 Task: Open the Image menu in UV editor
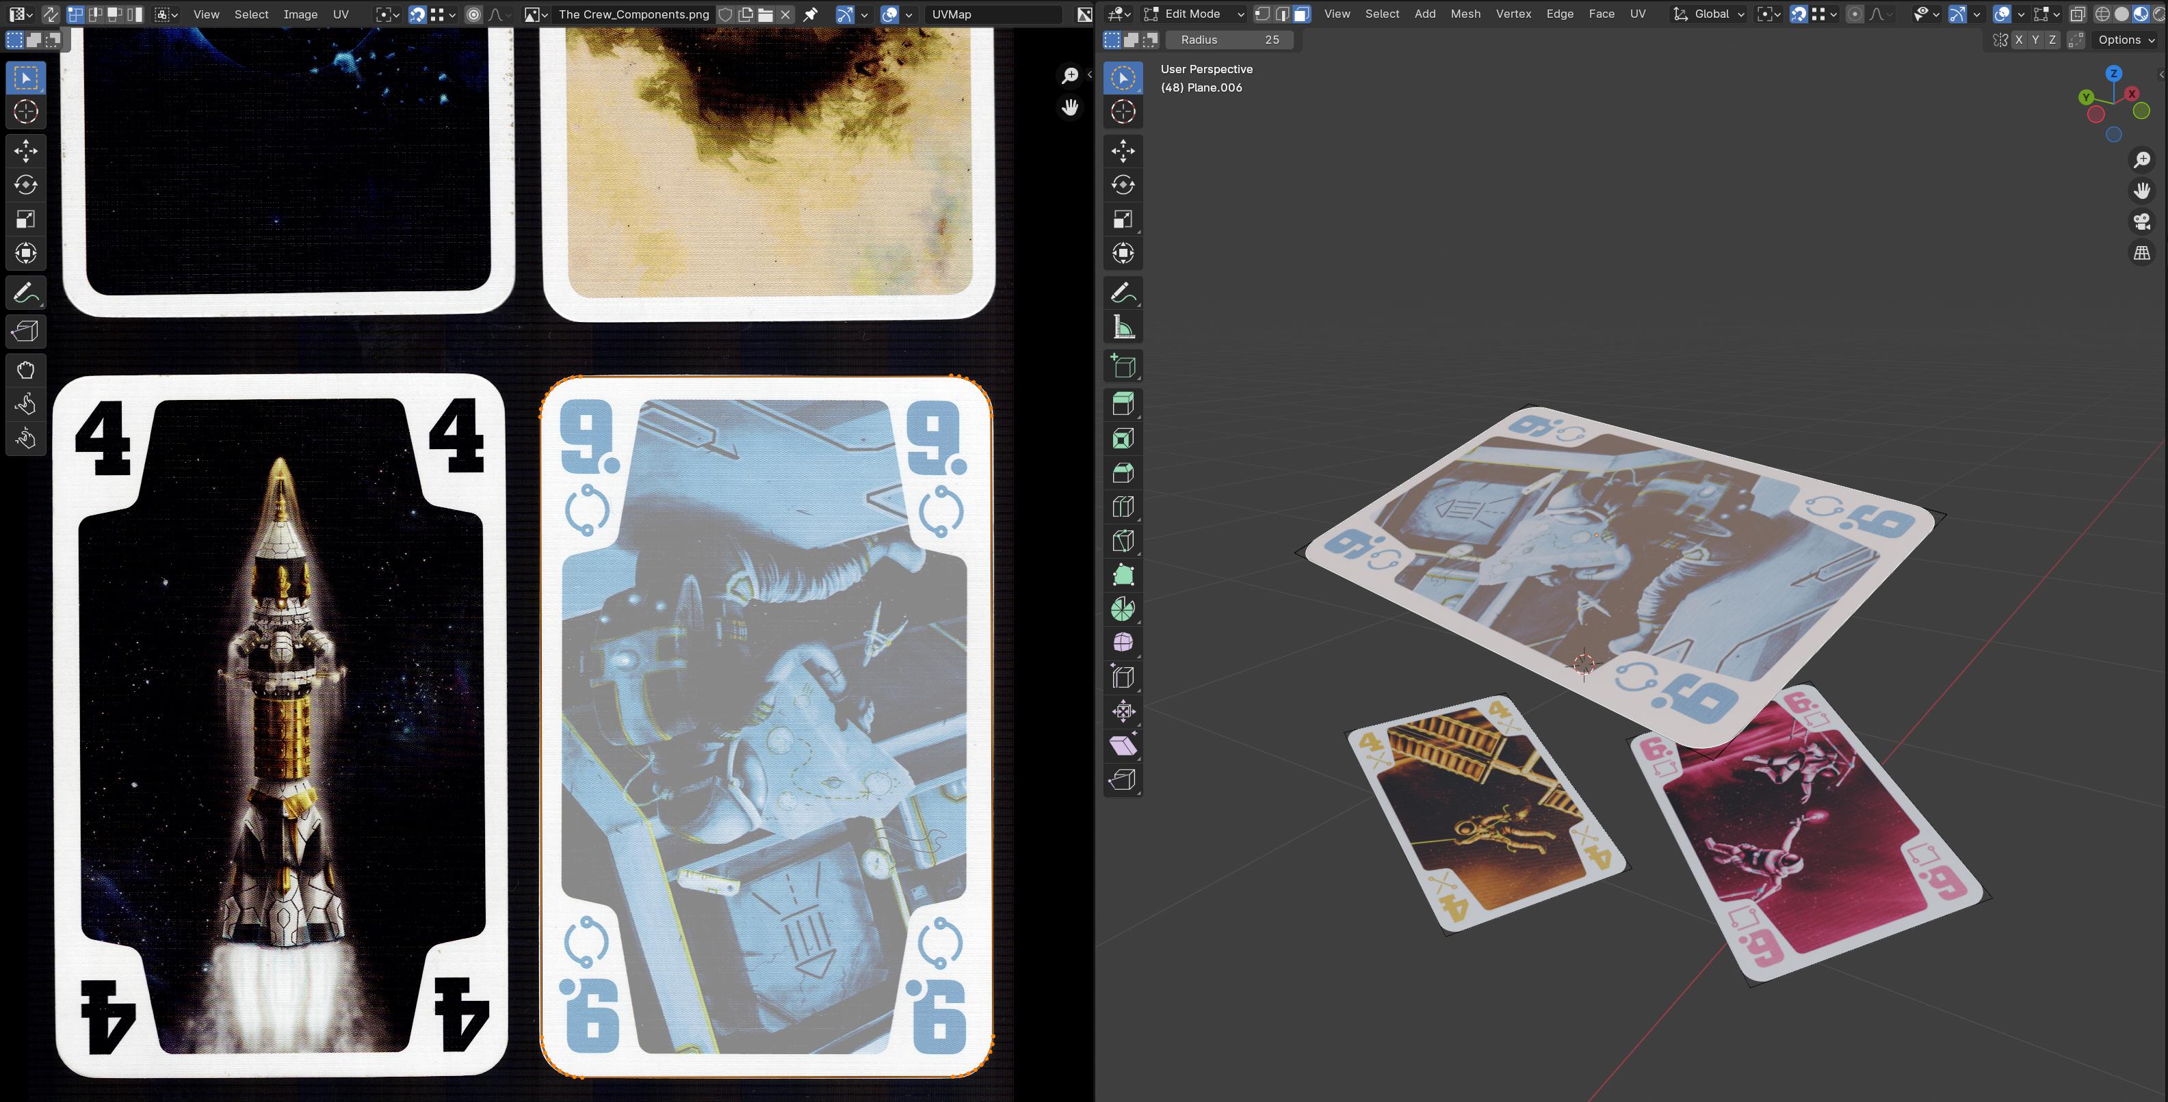(x=300, y=14)
